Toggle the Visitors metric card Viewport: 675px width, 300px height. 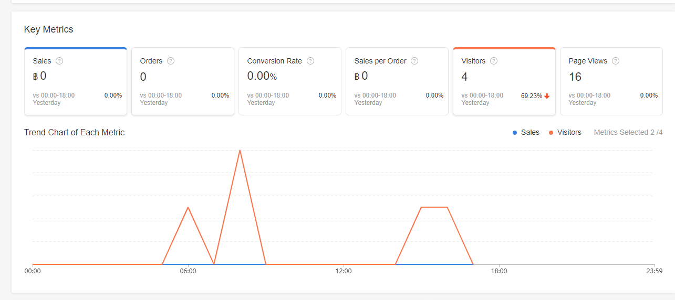[504, 81]
